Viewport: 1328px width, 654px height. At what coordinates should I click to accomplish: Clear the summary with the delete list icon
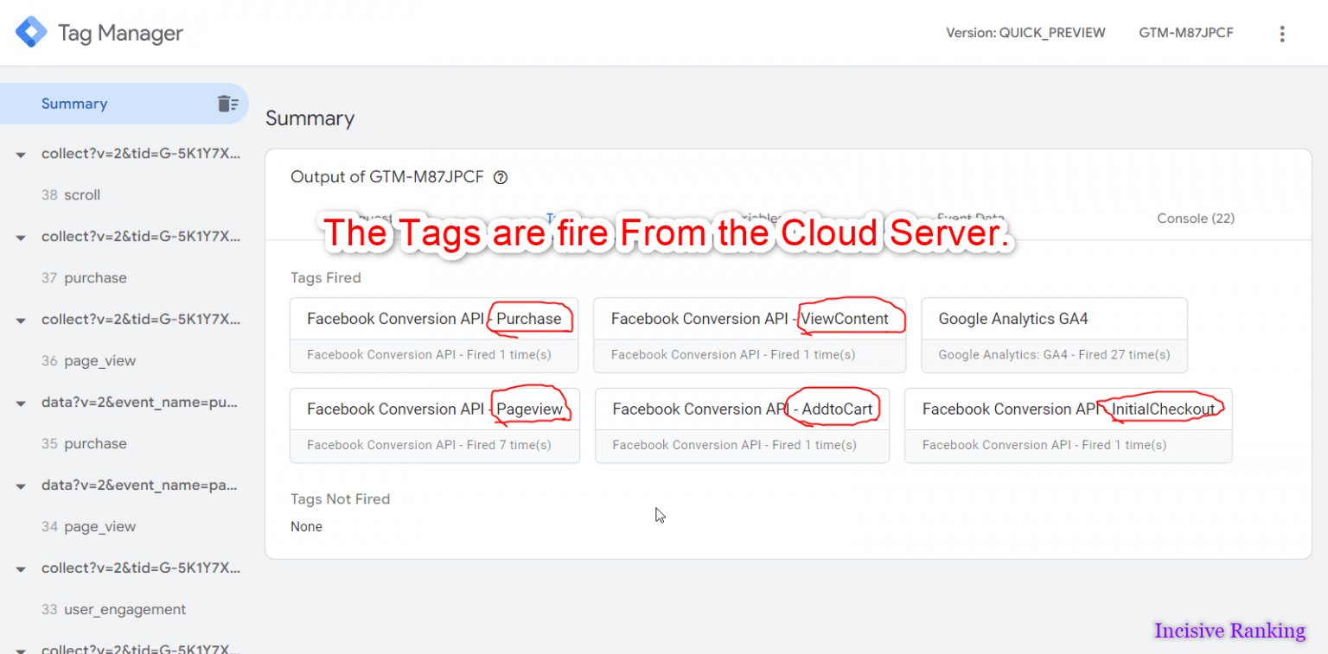pyautogui.click(x=227, y=104)
